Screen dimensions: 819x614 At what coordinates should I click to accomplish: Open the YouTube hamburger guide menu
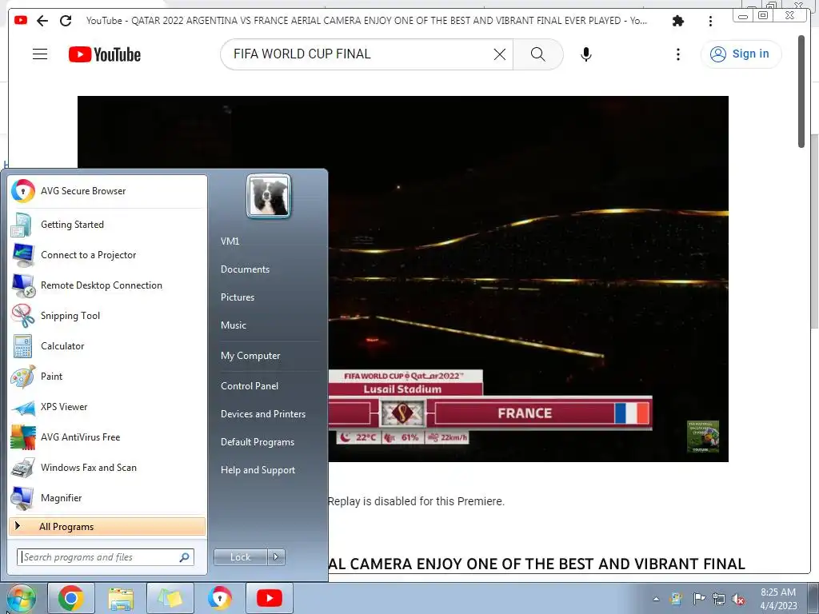40,54
